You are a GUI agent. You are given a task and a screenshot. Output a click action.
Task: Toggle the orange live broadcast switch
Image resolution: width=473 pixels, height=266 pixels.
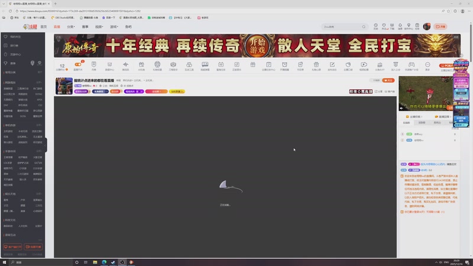click(78, 64)
